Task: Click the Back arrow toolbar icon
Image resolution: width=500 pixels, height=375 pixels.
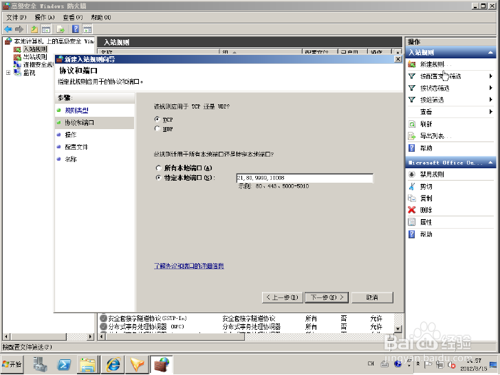Action: click(x=8, y=30)
